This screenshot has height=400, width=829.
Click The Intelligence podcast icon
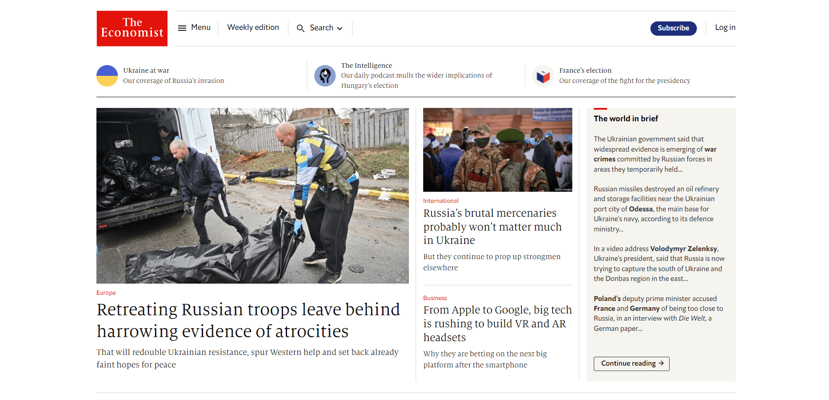point(325,76)
